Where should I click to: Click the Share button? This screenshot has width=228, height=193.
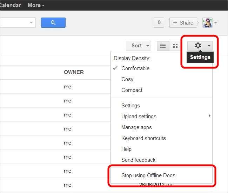183,23
